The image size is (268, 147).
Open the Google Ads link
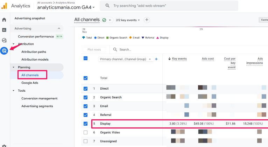point(30,83)
